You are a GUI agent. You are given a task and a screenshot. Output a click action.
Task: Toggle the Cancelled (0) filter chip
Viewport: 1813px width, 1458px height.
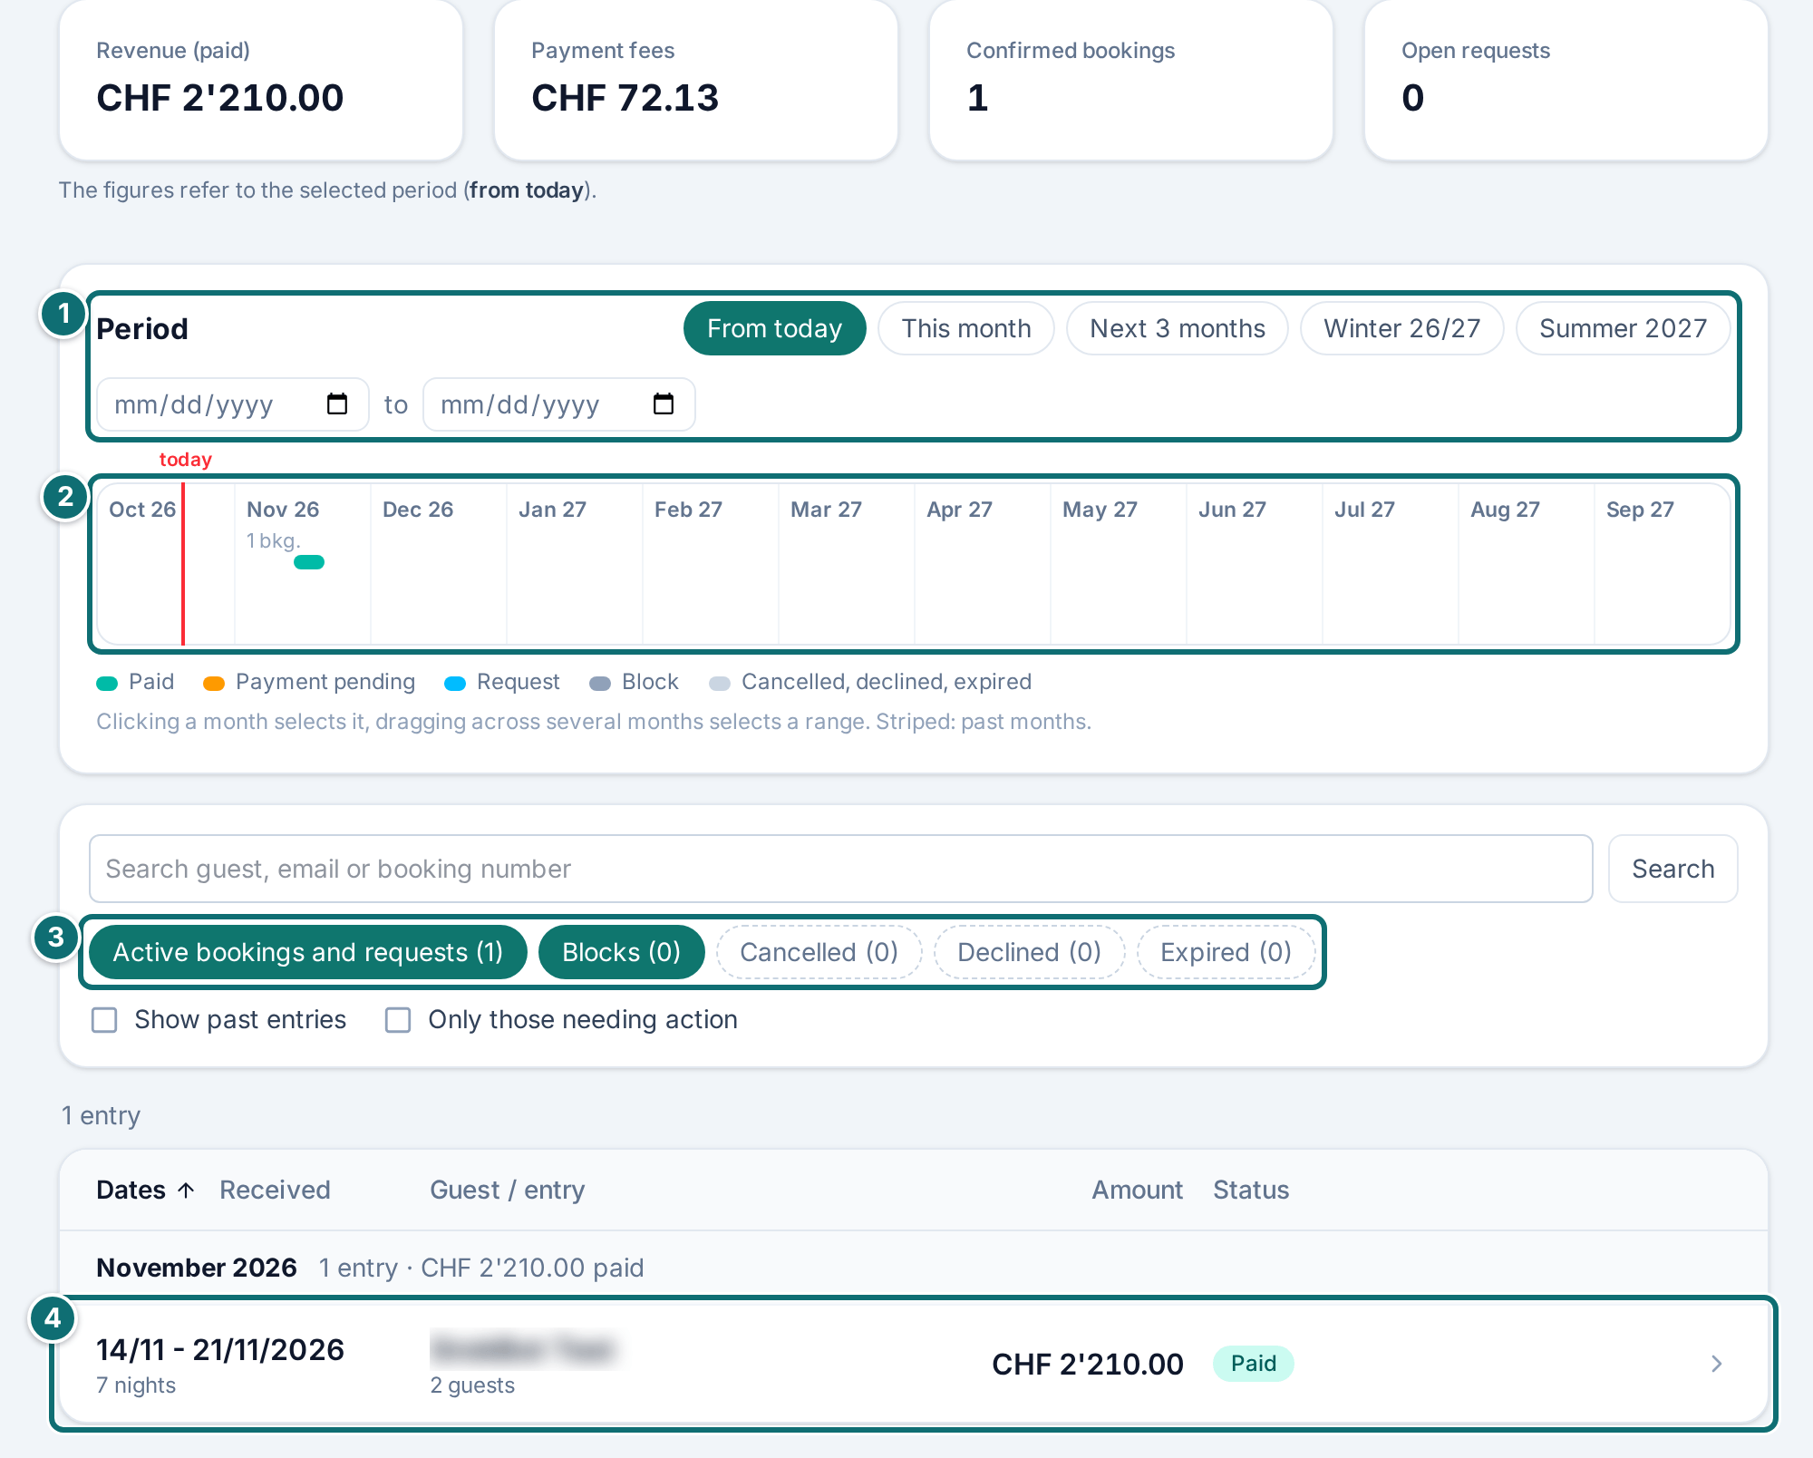819,952
